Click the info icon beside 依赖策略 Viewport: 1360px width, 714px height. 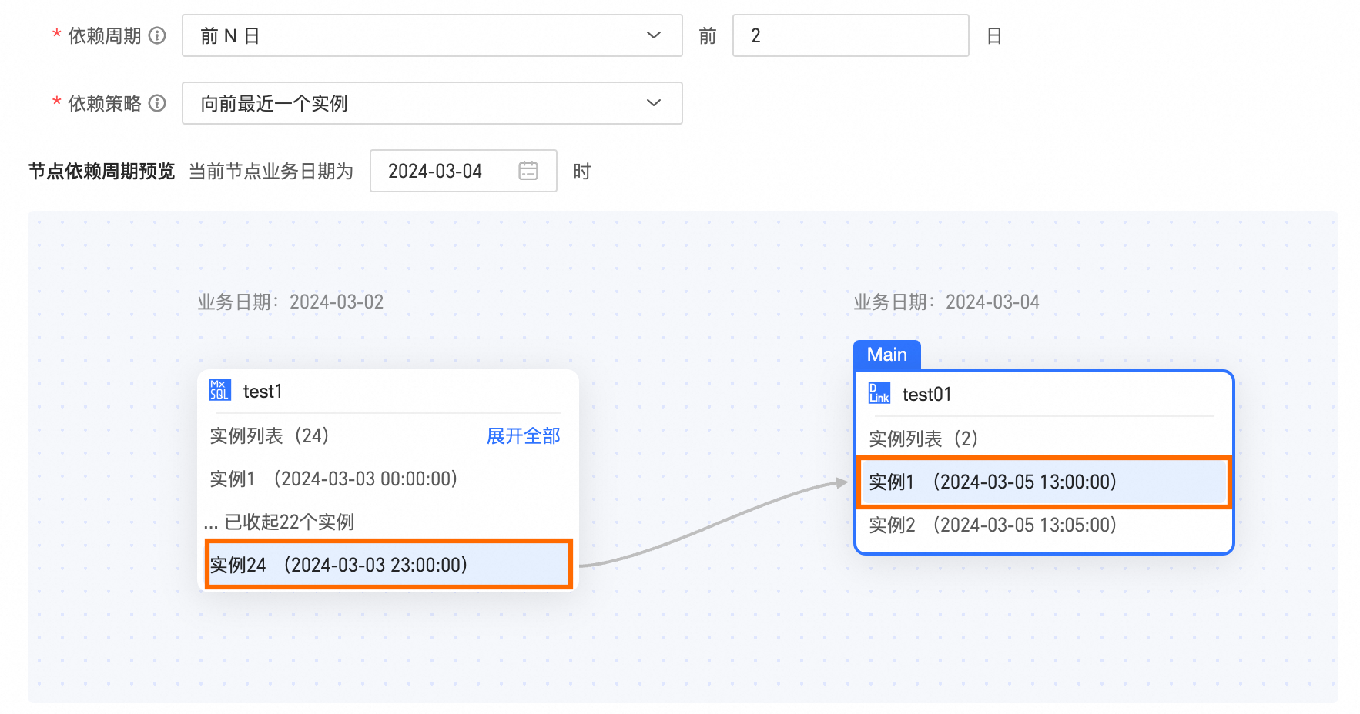click(157, 103)
